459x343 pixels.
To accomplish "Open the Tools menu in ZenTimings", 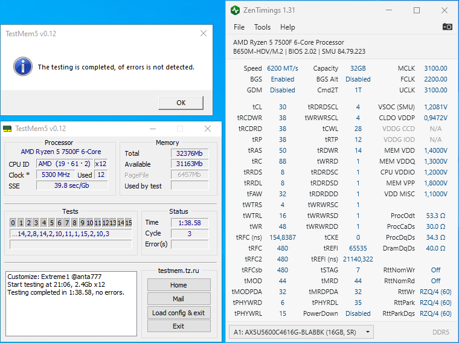I will [262, 27].
